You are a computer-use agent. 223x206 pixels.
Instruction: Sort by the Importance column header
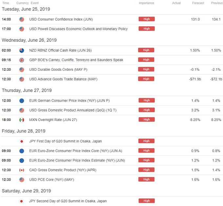coord(146,3)
